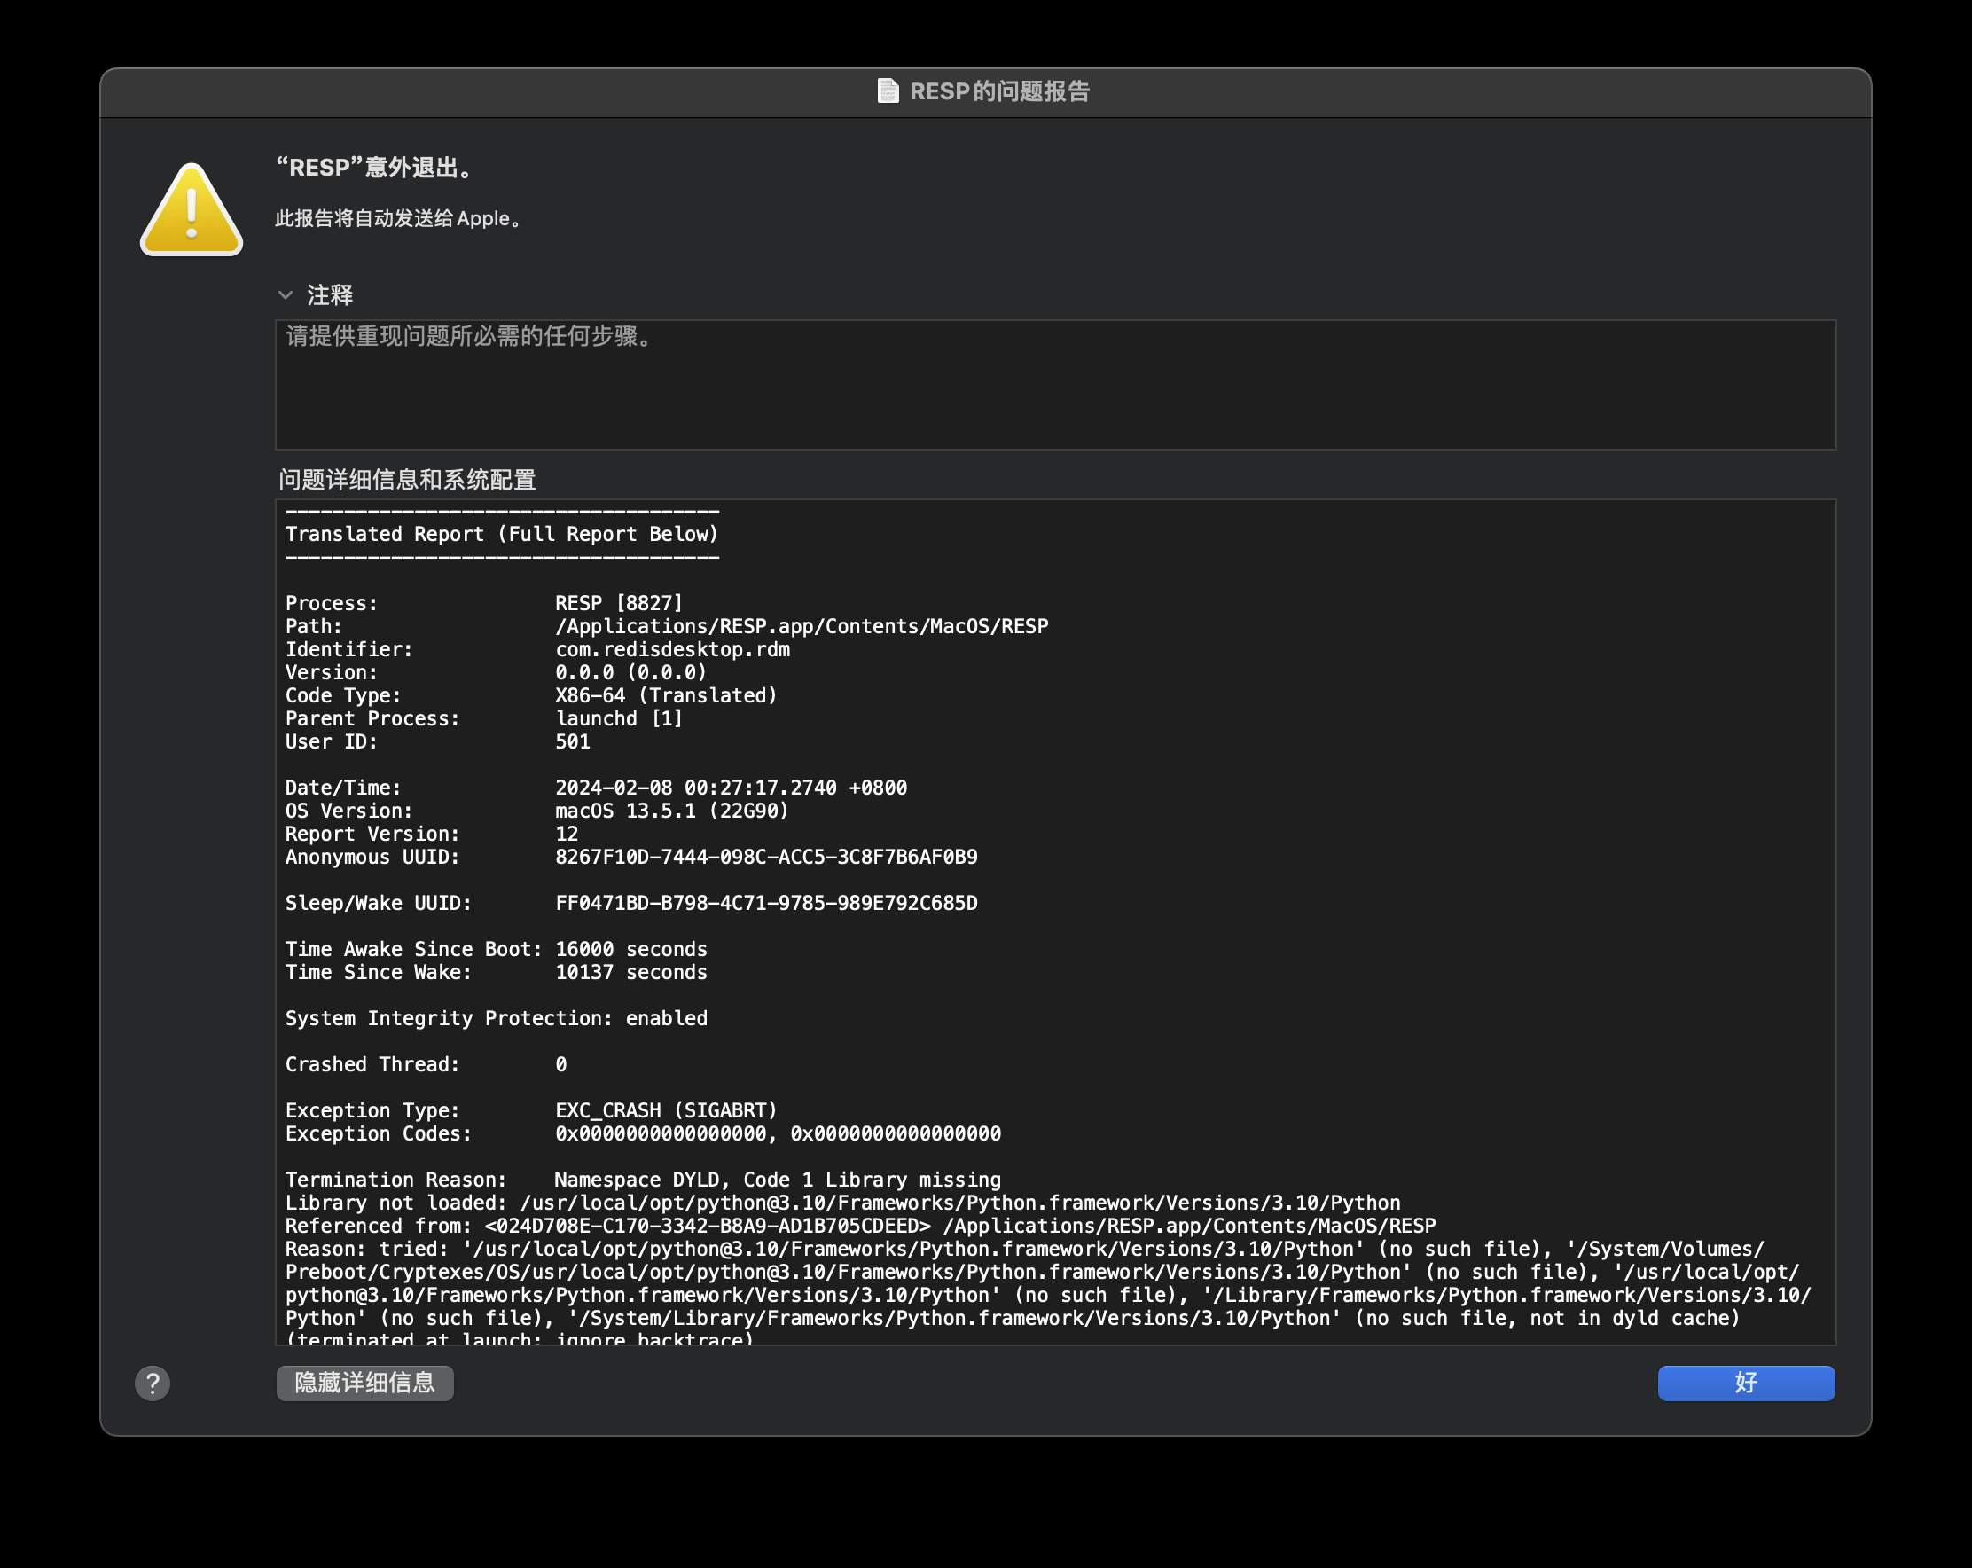The height and width of the screenshot is (1568, 1972).
Task: Click the document icon in title bar
Action: 888,91
